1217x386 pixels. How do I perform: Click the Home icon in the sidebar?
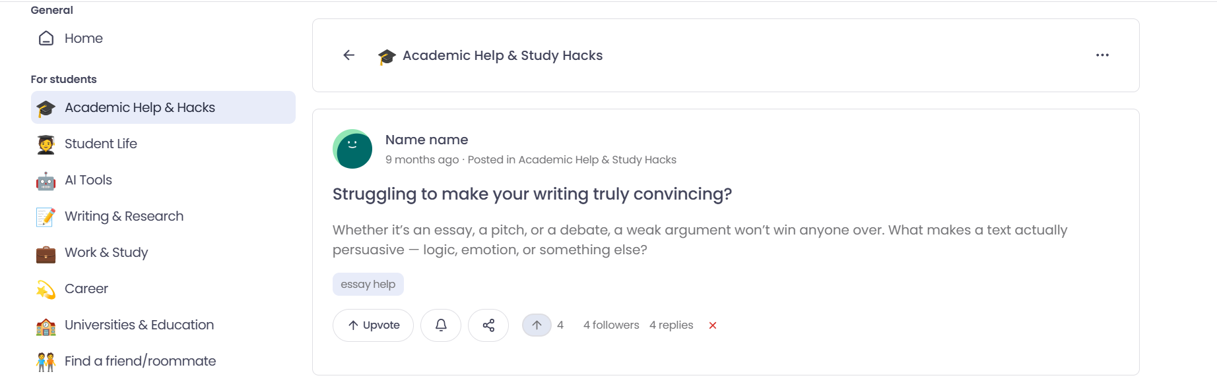tap(45, 38)
